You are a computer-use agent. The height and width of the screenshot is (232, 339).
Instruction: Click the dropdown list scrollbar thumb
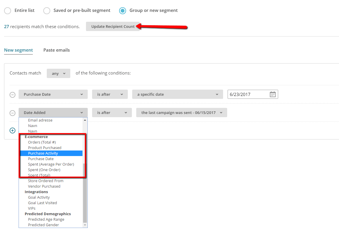[85, 193]
